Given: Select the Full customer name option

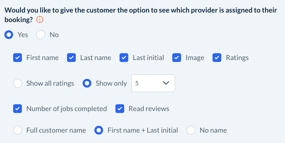Looking at the screenshot, I should pyautogui.click(x=18, y=130).
